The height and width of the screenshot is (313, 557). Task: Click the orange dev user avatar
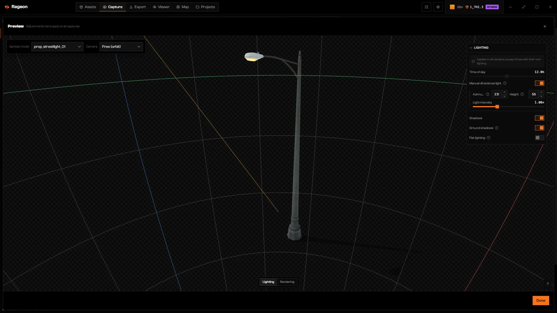point(452,7)
